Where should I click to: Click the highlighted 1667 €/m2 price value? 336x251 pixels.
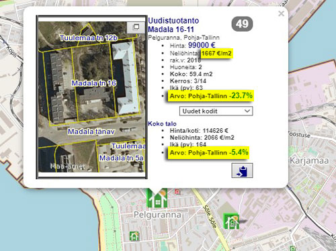216,53
